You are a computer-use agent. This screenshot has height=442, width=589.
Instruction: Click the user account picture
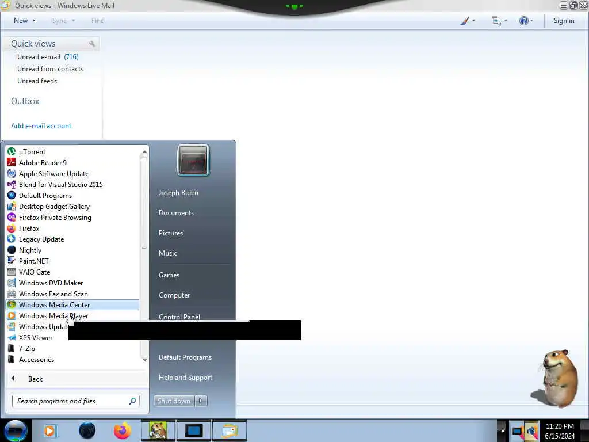click(193, 160)
